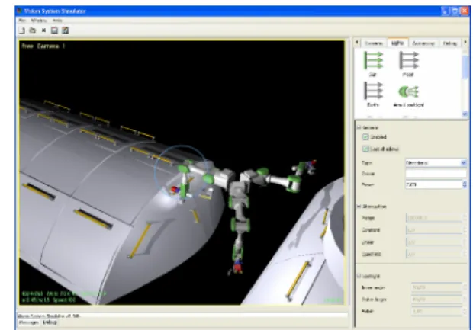Open the Help menu
This screenshot has width=473, height=330.
[x=57, y=21]
